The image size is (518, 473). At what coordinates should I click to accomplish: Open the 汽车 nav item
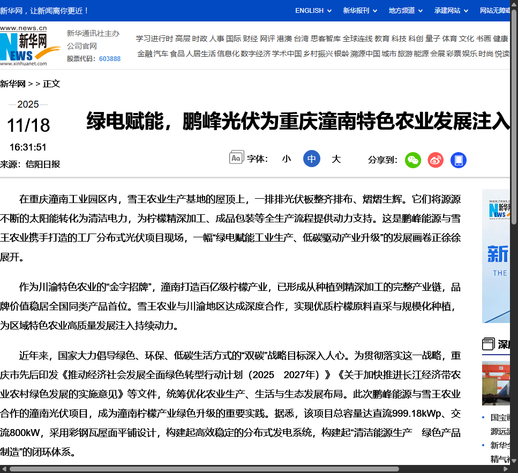coord(161,54)
